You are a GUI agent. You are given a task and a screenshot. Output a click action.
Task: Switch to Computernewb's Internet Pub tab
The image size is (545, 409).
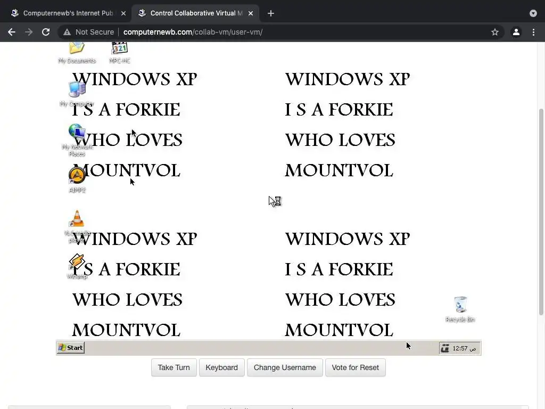coord(68,13)
